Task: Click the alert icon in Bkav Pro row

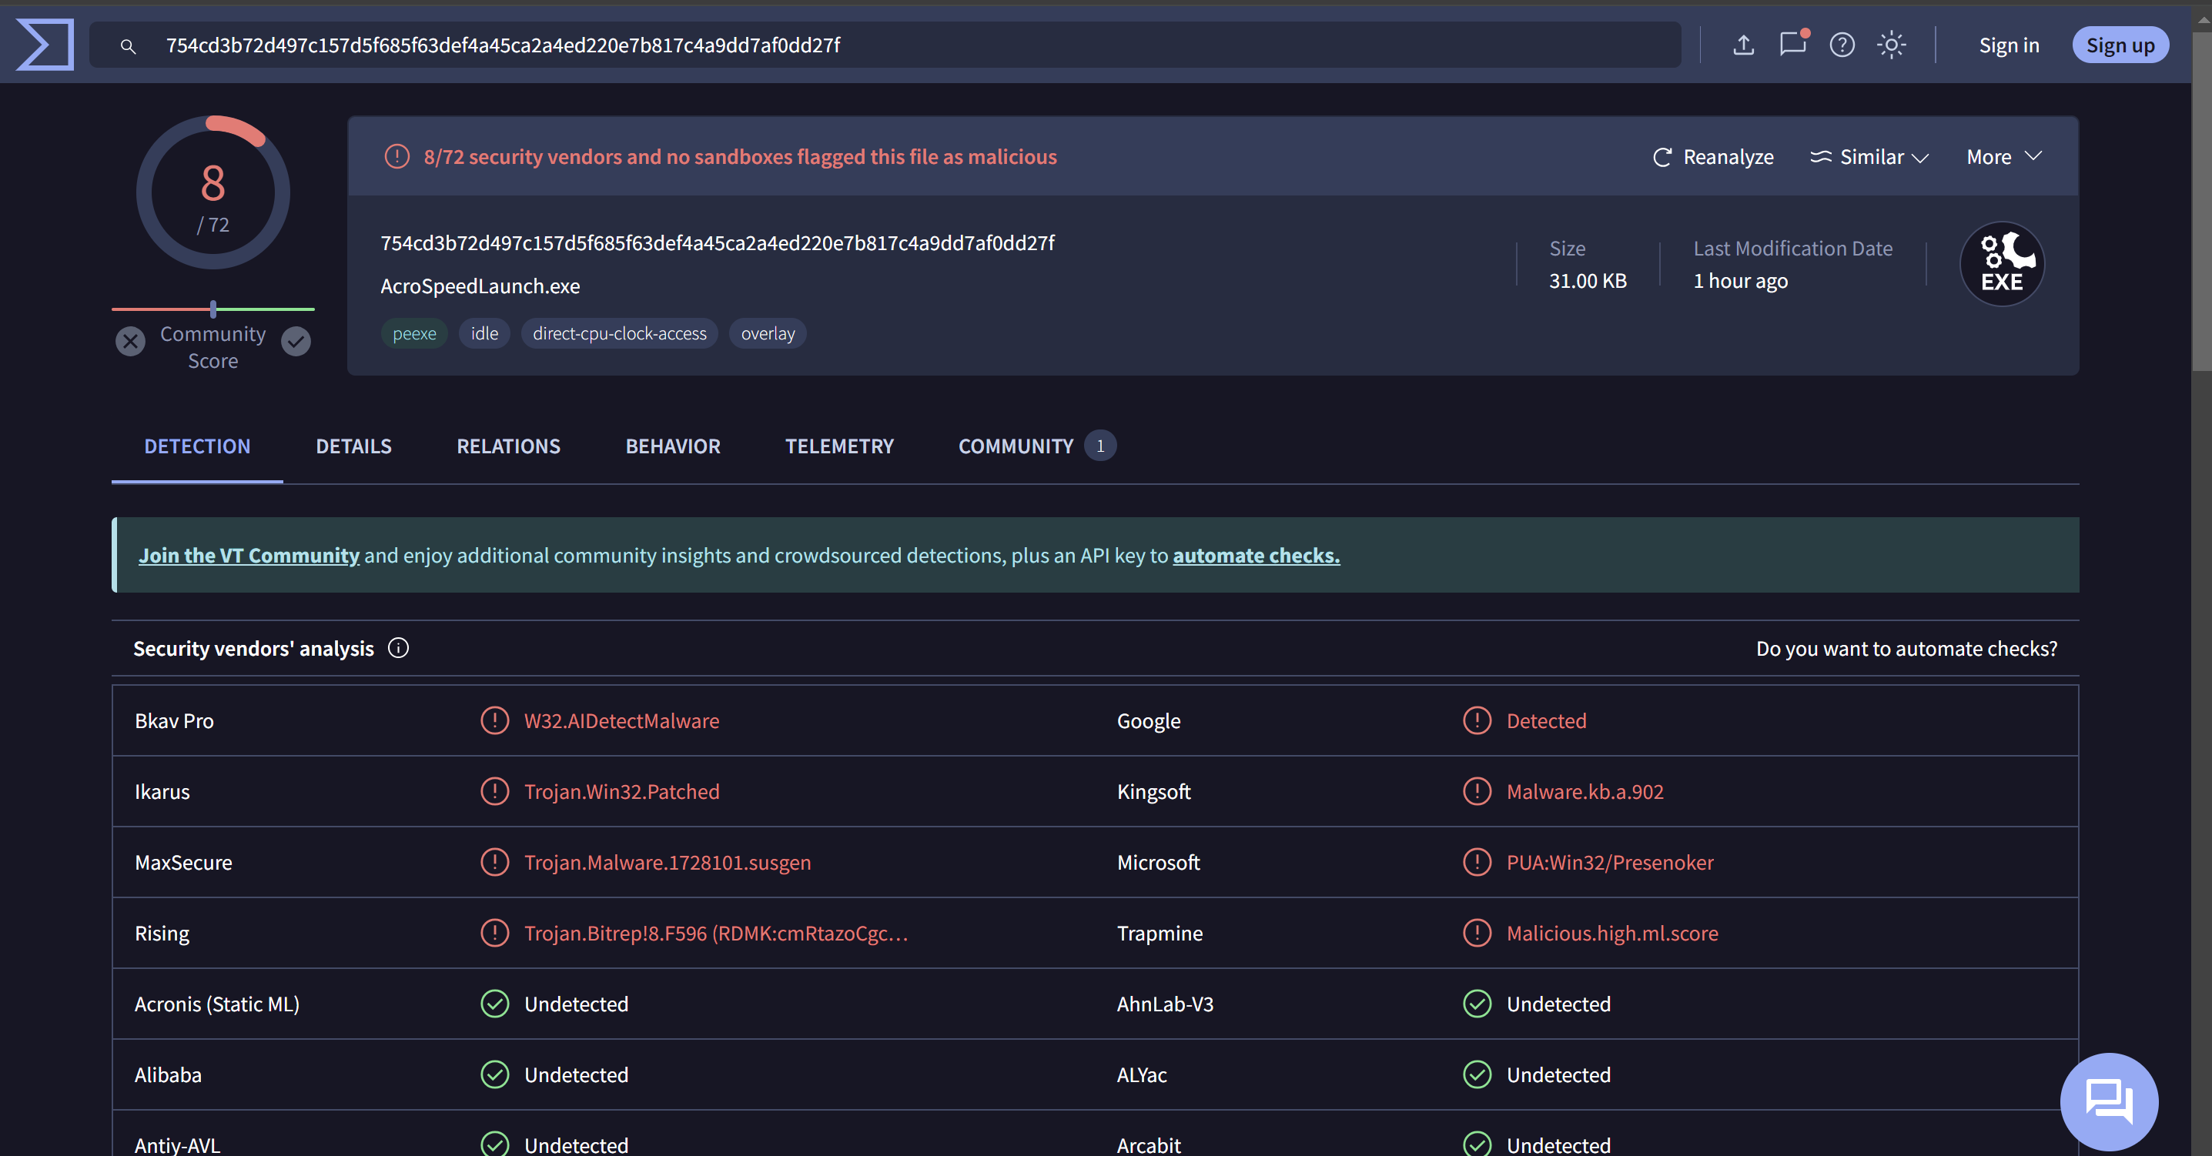Action: pos(494,721)
